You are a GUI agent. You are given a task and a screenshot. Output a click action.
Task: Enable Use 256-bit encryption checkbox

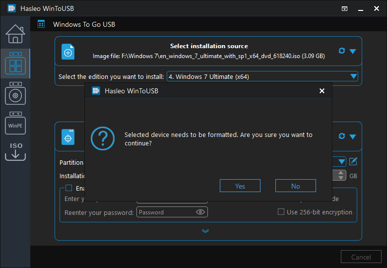281,212
